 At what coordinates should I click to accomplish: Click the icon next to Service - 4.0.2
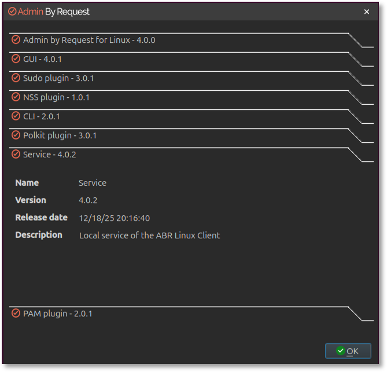click(x=16, y=154)
